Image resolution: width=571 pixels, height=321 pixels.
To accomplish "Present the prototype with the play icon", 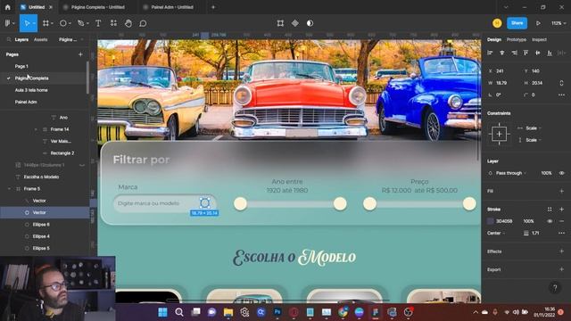I will [x=538, y=23].
